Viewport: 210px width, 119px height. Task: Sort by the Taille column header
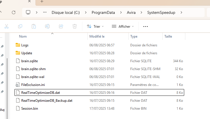point(168,36)
